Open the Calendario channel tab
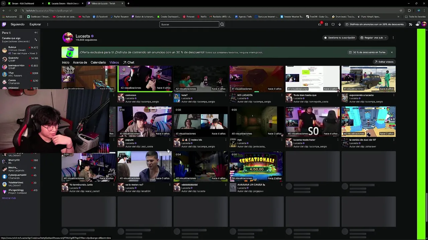 click(x=98, y=62)
